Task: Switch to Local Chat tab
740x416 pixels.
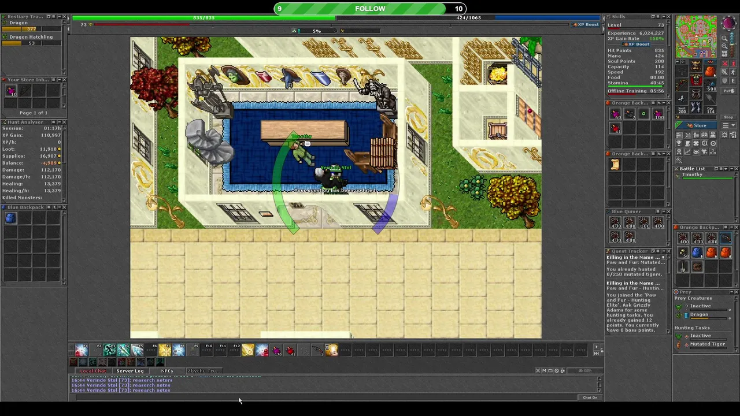Action: tap(93, 371)
